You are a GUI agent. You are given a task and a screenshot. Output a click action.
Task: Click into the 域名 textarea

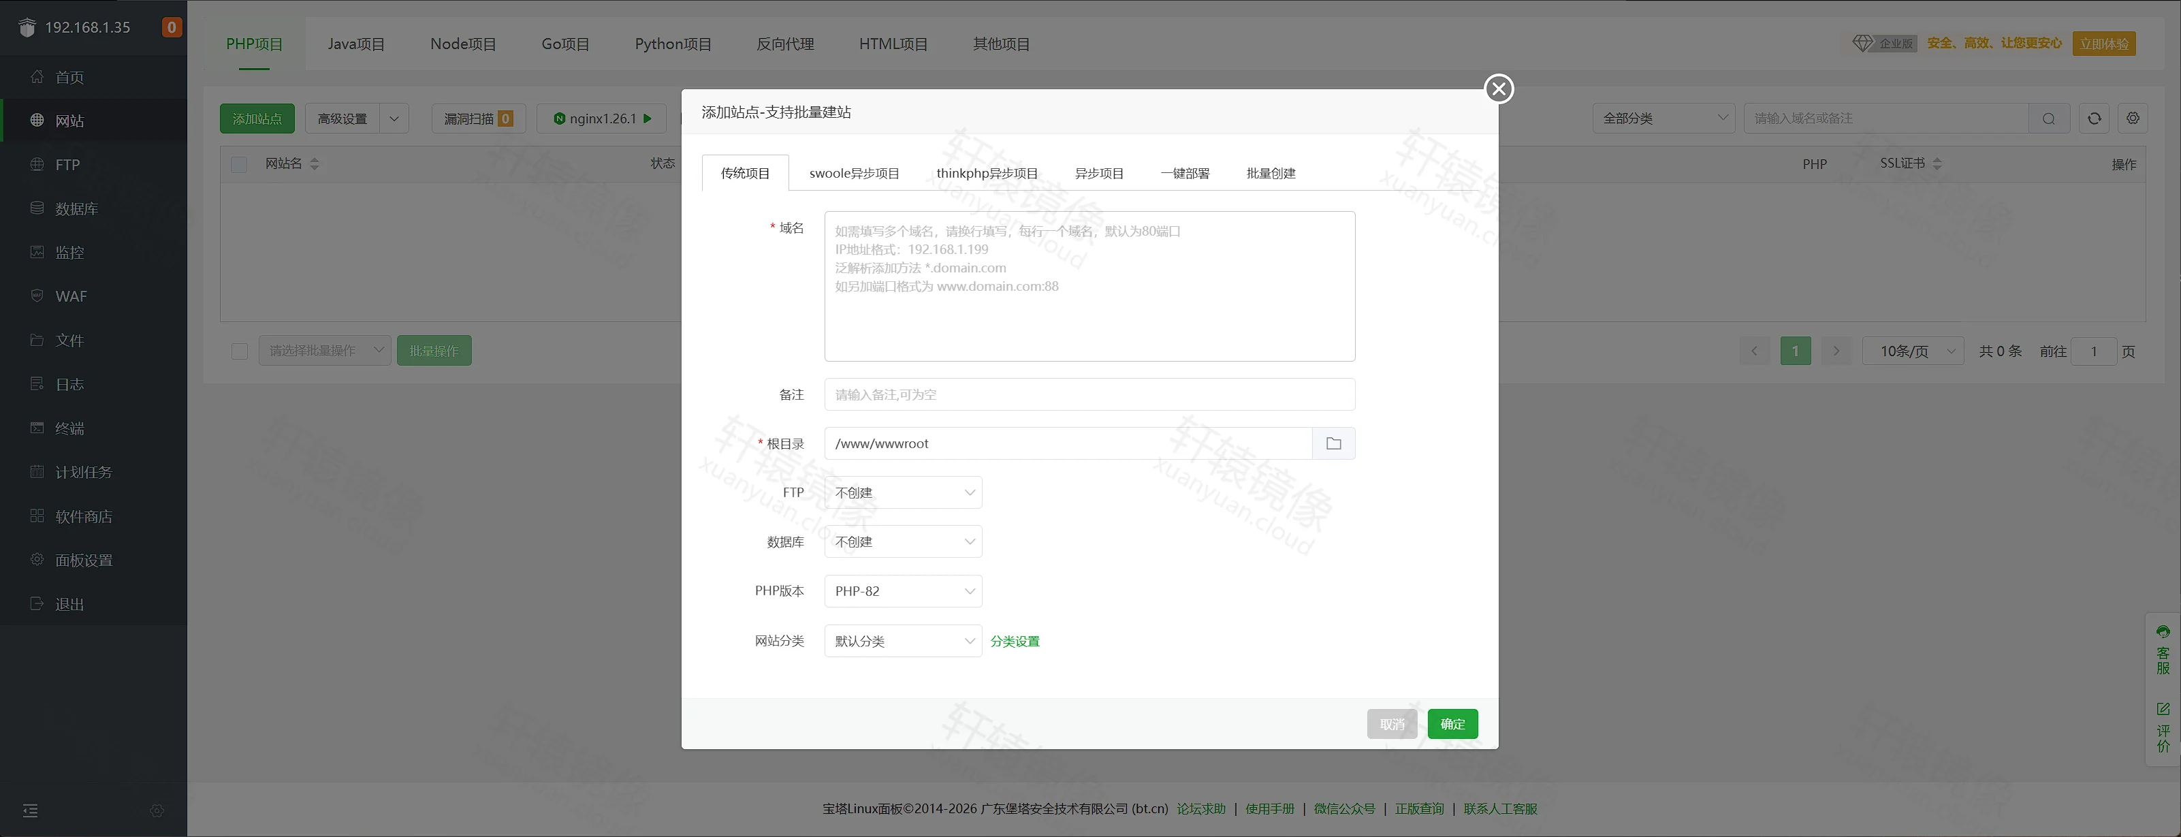coord(1089,286)
